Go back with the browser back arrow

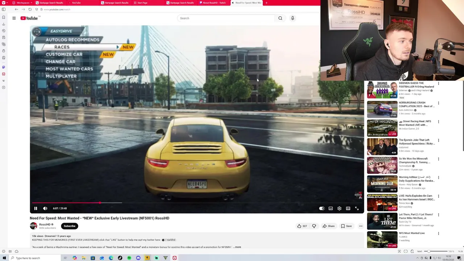coord(16,9)
